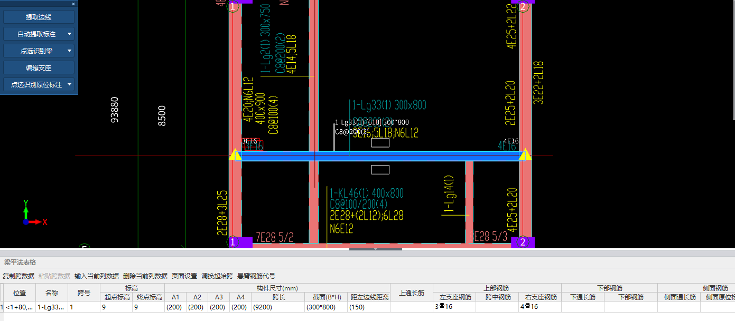Close the beam recognition floating panel

click(73, 4)
